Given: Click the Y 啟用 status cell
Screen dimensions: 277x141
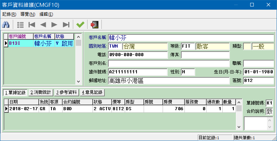Looking at the screenshot, I should pyautogui.click(x=64, y=43).
